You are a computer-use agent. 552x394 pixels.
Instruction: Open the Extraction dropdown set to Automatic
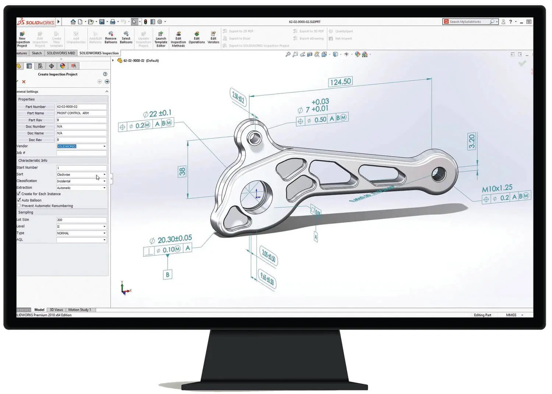[x=82, y=188]
